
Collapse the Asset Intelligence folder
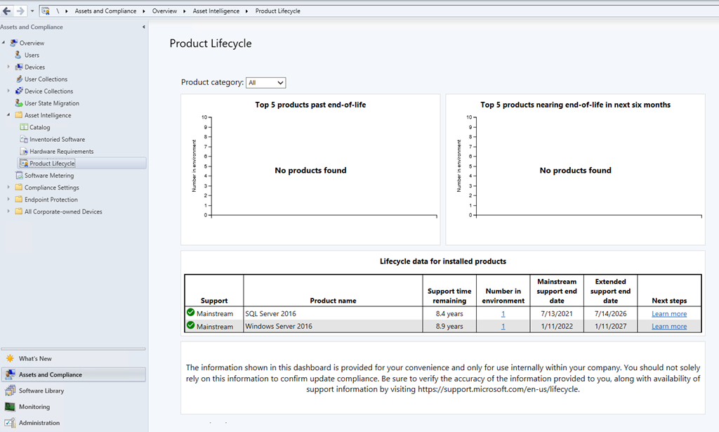tap(8, 115)
